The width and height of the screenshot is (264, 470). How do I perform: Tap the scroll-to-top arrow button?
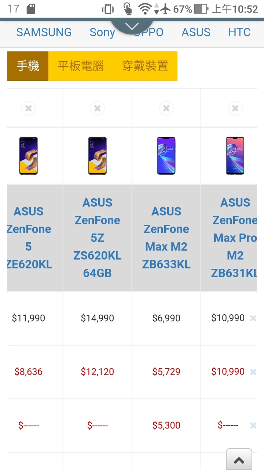tap(239, 460)
